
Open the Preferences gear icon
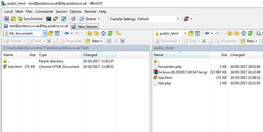click(x=73, y=19)
